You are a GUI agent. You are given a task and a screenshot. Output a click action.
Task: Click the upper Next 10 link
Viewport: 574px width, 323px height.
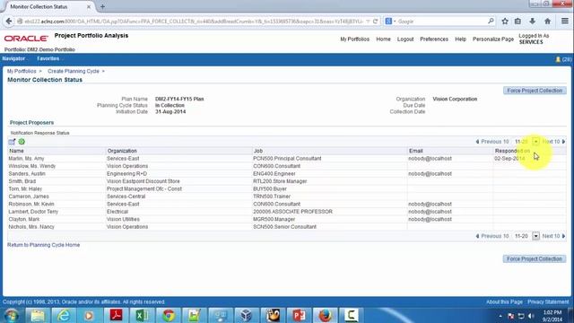pyautogui.click(x=551, y=142)
